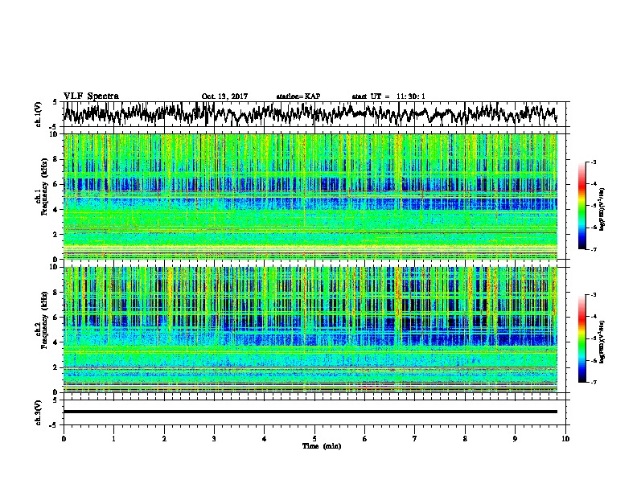
Task: Click the "-7" tick on ch.1 color bar
Action: pyautogui.click(x=594, y=249)
